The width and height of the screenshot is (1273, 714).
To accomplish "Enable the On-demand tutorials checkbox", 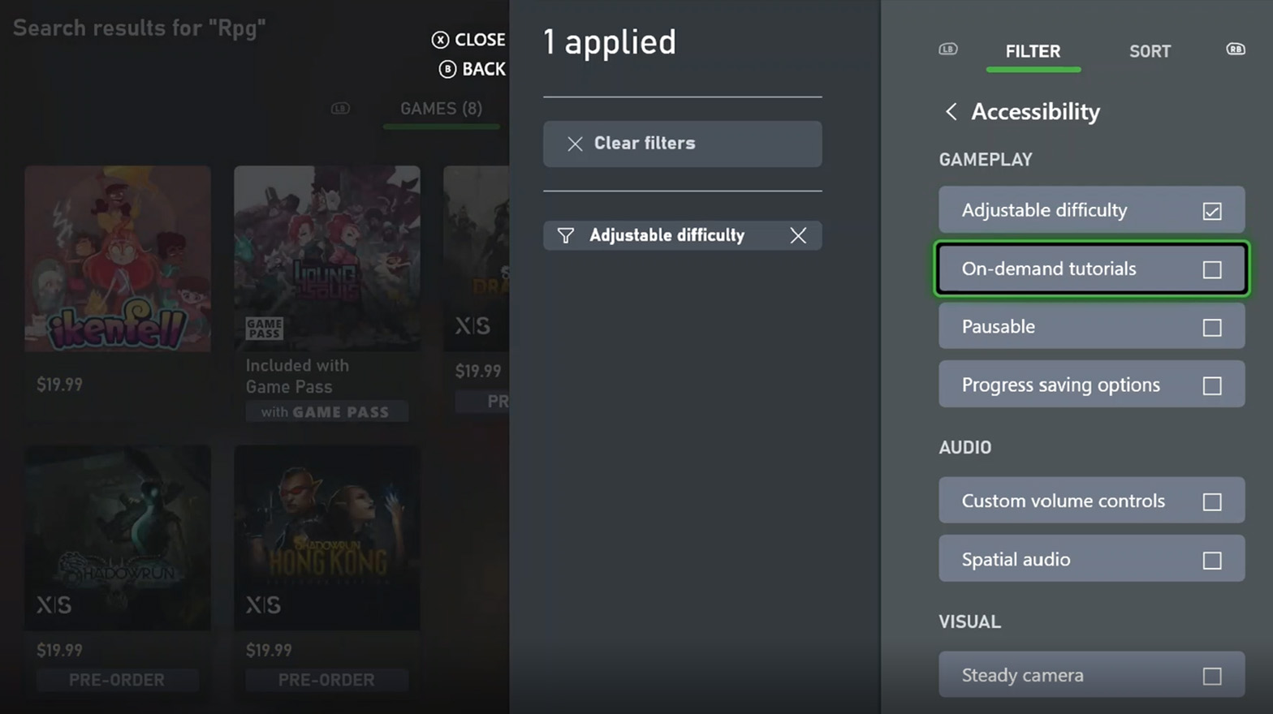I will pos(1211,269).
